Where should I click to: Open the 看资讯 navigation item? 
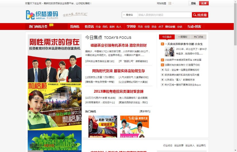pyautogui.click(x=89, y=27)
